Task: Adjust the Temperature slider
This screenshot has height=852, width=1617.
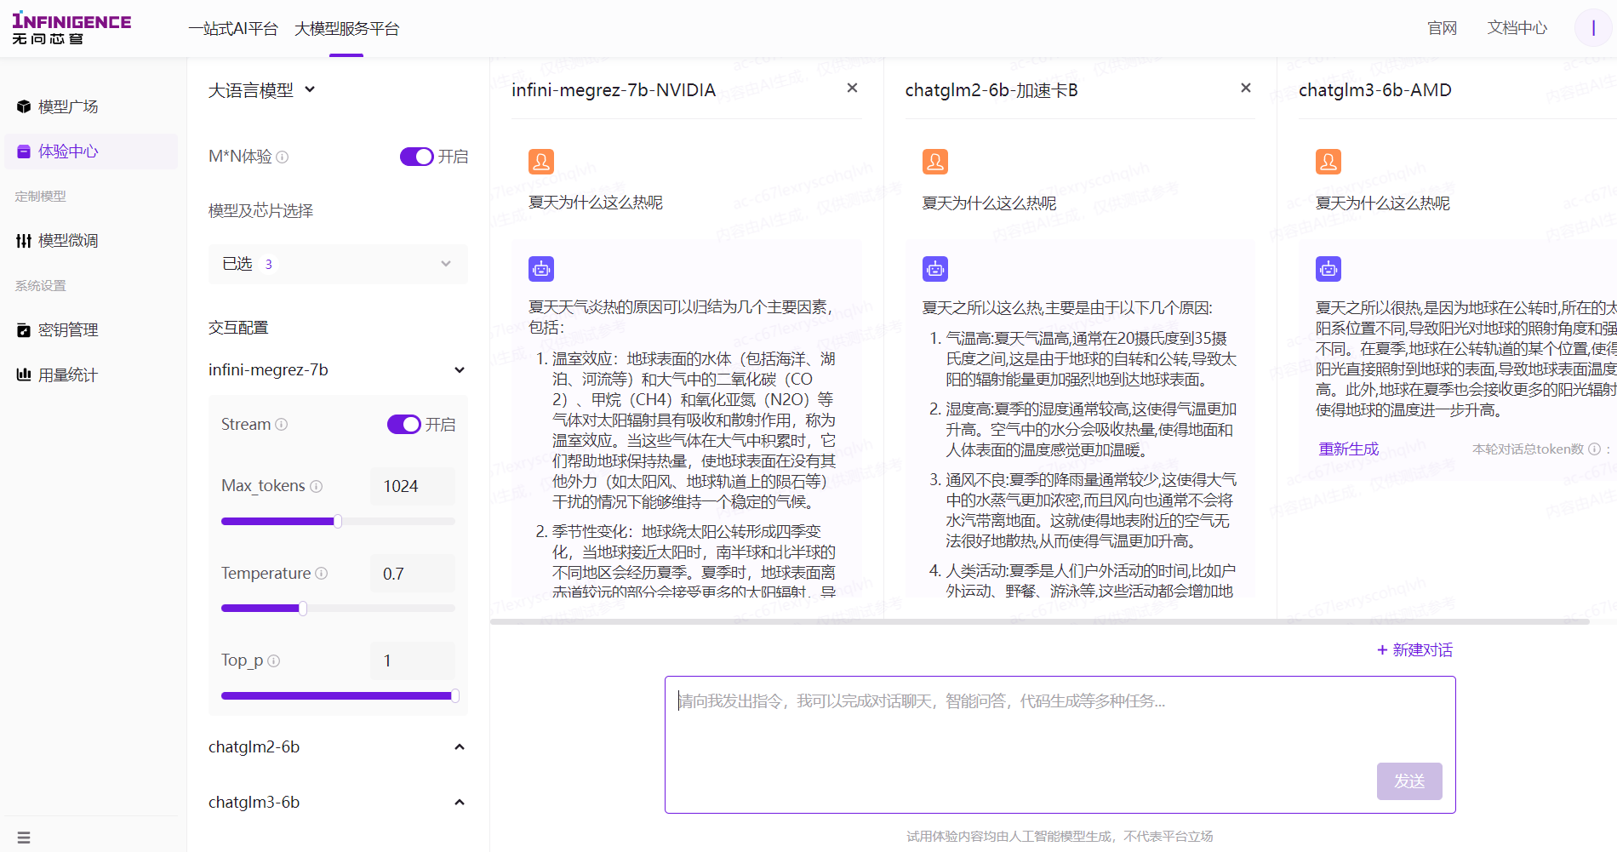Action: click(x=338, y=609)
